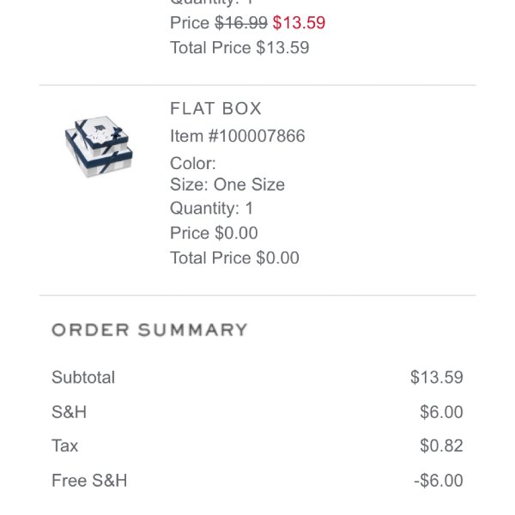Click the S&H label
Viewport: 515px width, 515px height.
coord(69,412)
